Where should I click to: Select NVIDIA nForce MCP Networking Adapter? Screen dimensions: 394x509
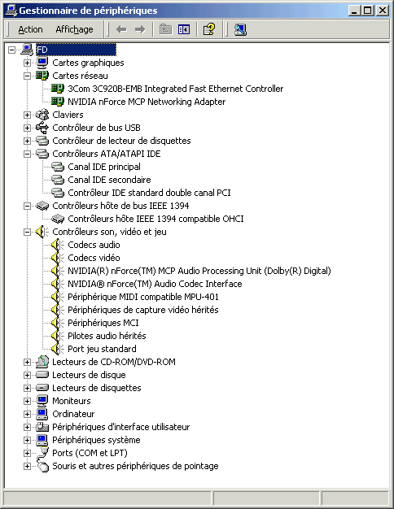pos(147,102)
